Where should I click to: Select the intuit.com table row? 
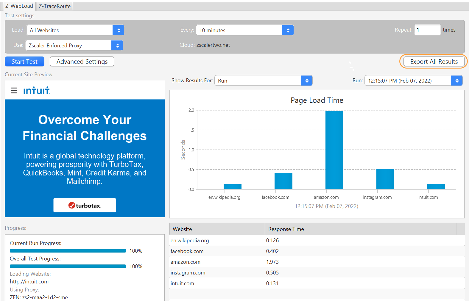coord(317,283)
